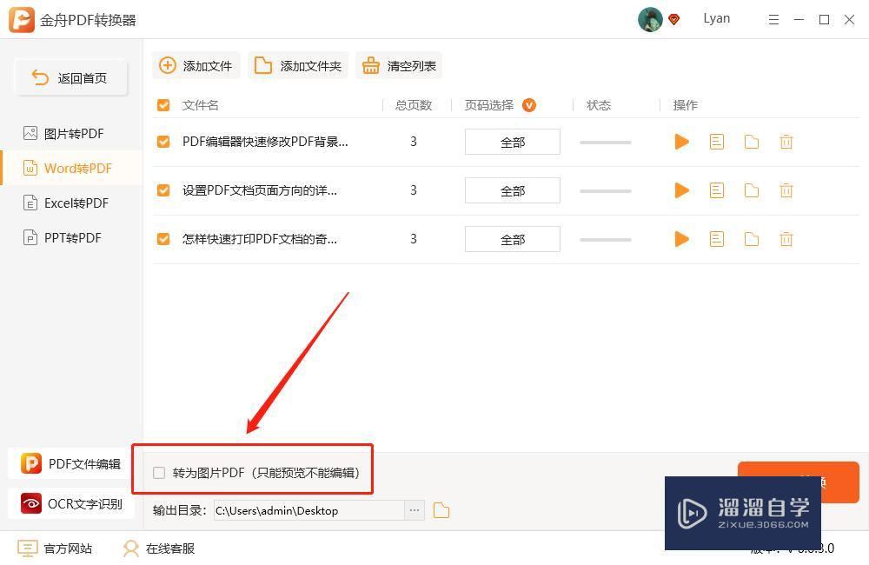
Task: Browse output directory with the ellipsis button
Action: [415, 510]
